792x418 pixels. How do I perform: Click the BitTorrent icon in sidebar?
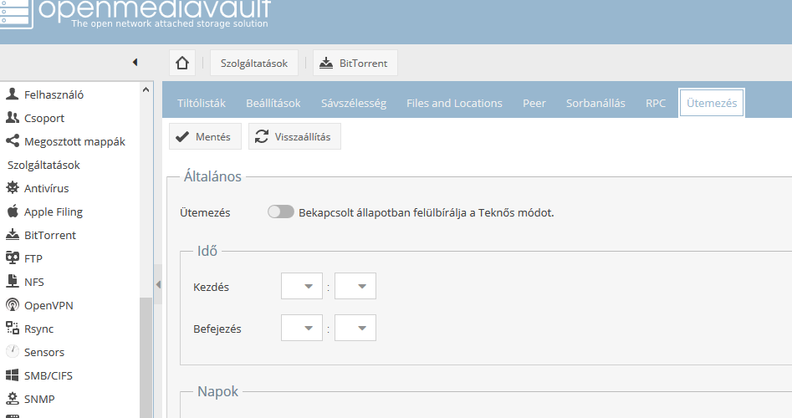point(12,235)
